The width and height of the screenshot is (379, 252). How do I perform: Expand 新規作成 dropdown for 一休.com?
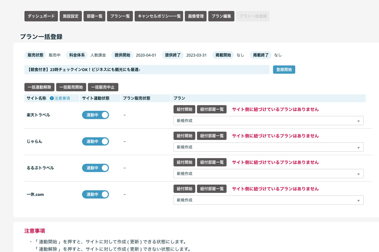268,200
